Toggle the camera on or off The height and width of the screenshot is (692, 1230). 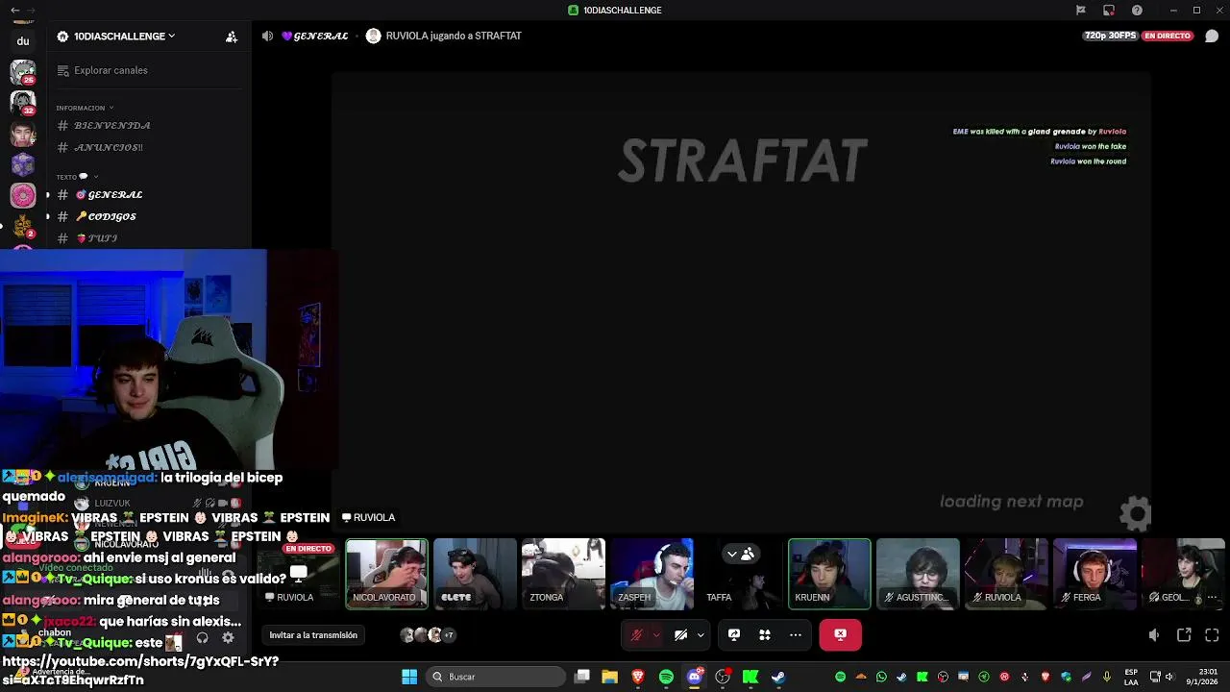tap(681, 635)
